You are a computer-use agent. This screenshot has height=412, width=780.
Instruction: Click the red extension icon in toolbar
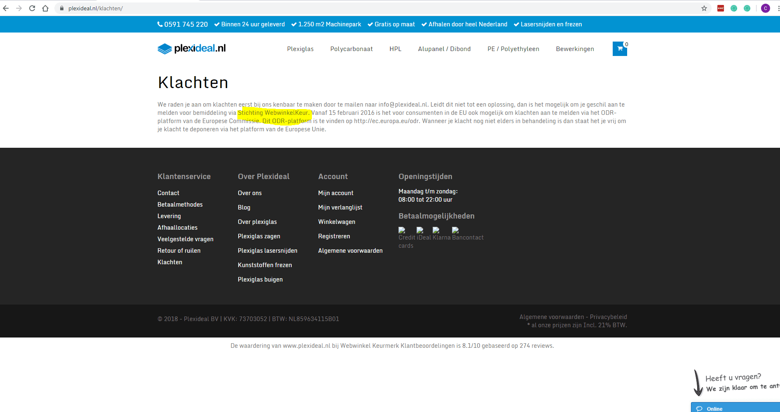coord(720,8)
